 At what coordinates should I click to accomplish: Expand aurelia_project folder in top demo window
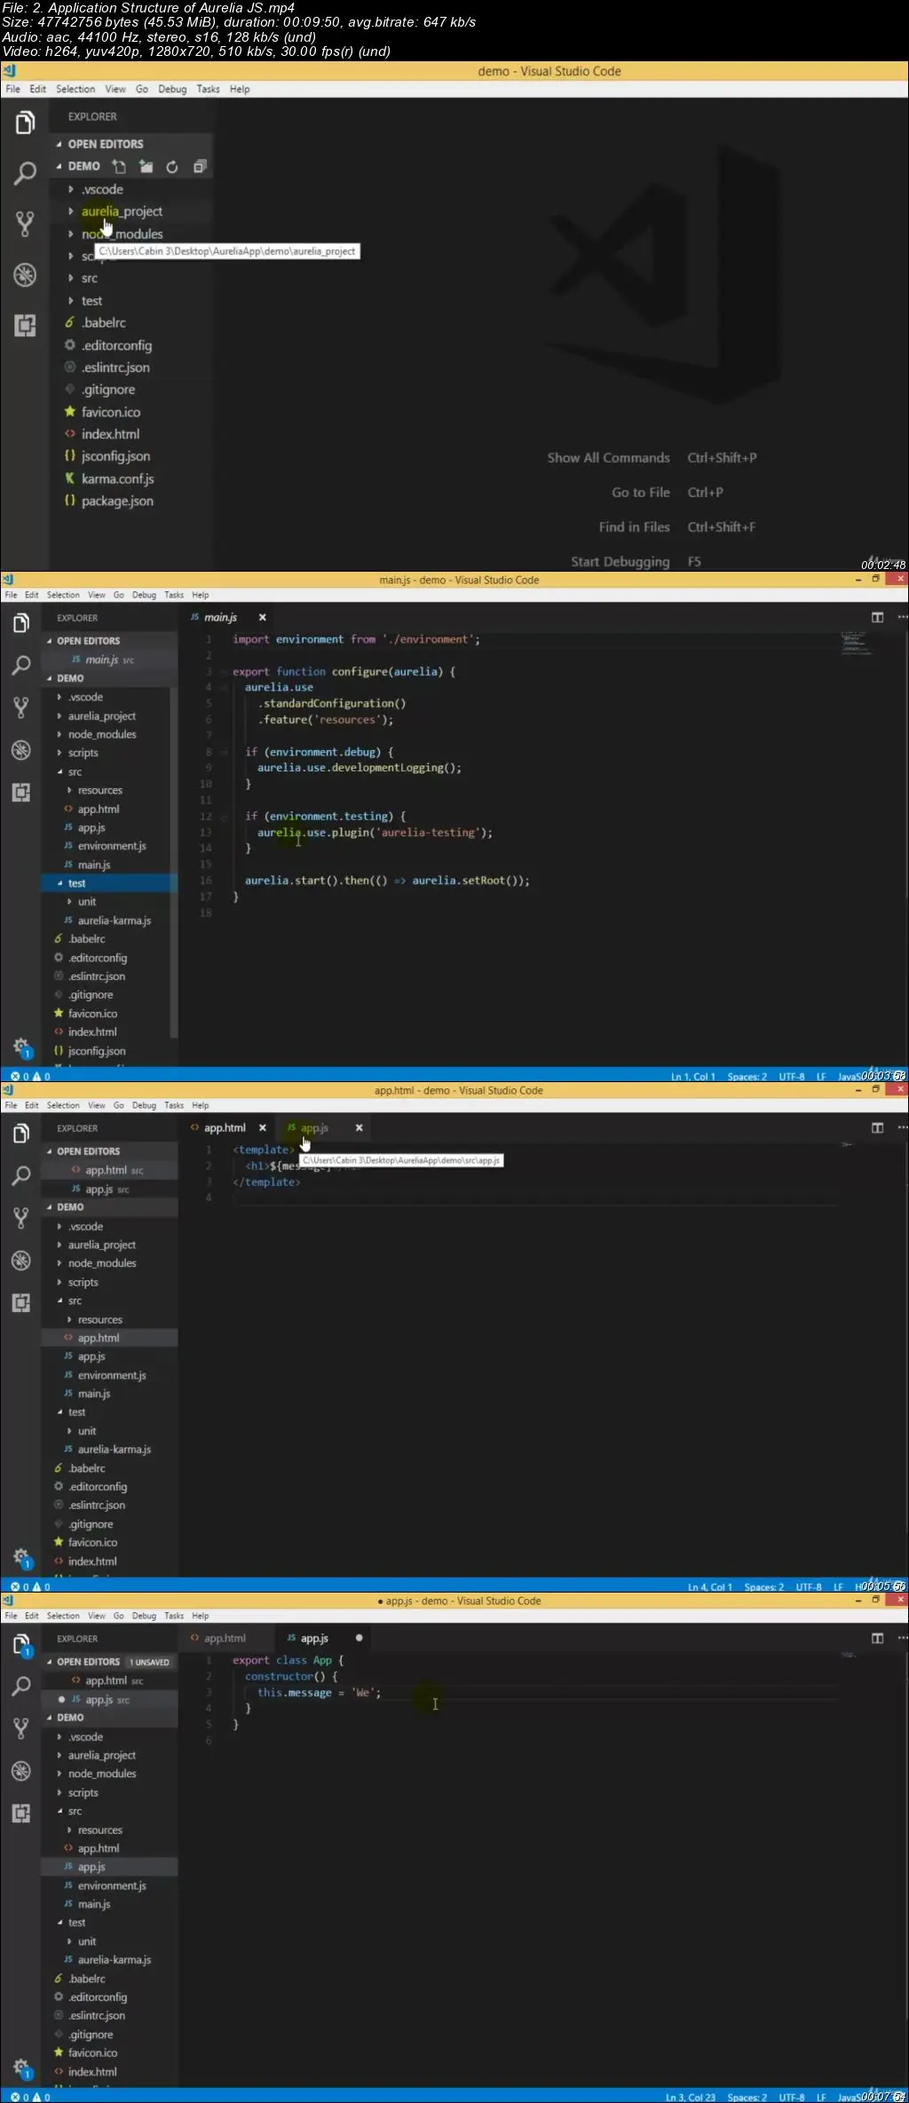click(122, 211)
